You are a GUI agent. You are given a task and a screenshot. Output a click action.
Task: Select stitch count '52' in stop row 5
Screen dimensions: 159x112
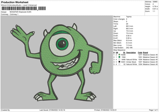(x=125, y=64)
